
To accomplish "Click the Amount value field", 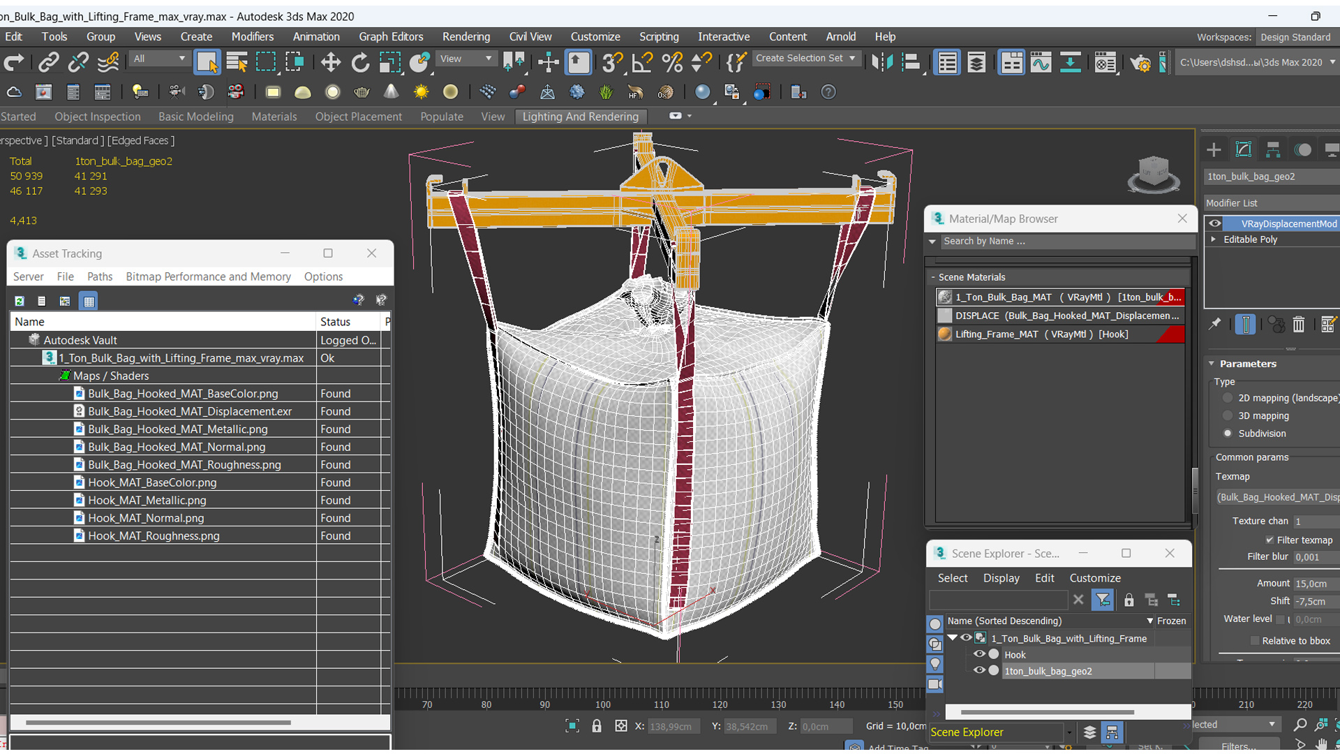I will [x=1316, y=584].
